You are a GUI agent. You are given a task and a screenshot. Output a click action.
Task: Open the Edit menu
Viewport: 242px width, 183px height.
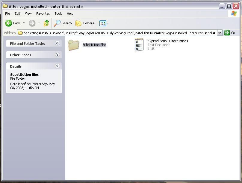(x=17, y=14)
